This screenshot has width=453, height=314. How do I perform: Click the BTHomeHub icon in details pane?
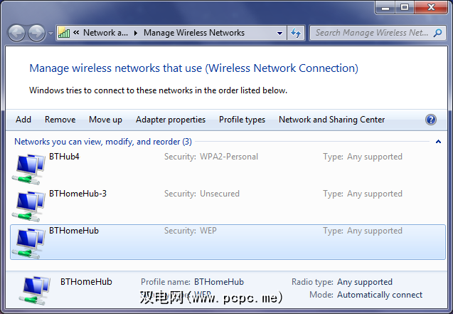33,289
